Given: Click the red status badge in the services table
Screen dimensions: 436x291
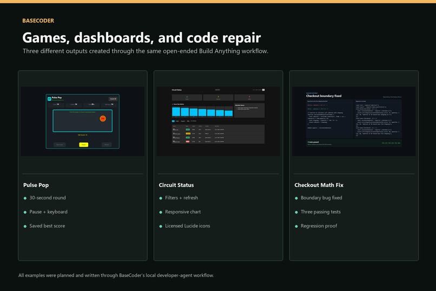Looking at the screenshot, I should [188, 141].
